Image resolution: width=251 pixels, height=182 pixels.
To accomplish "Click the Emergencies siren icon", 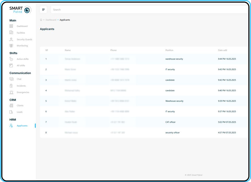I will (11, 92).
